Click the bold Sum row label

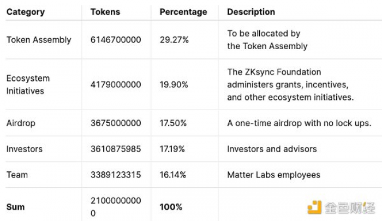[16, 207]
